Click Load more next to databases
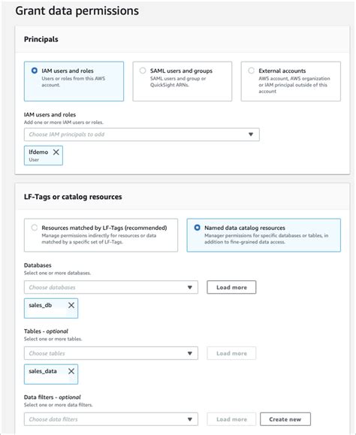This screenshot has width=356, height=435. pos(231,288)
